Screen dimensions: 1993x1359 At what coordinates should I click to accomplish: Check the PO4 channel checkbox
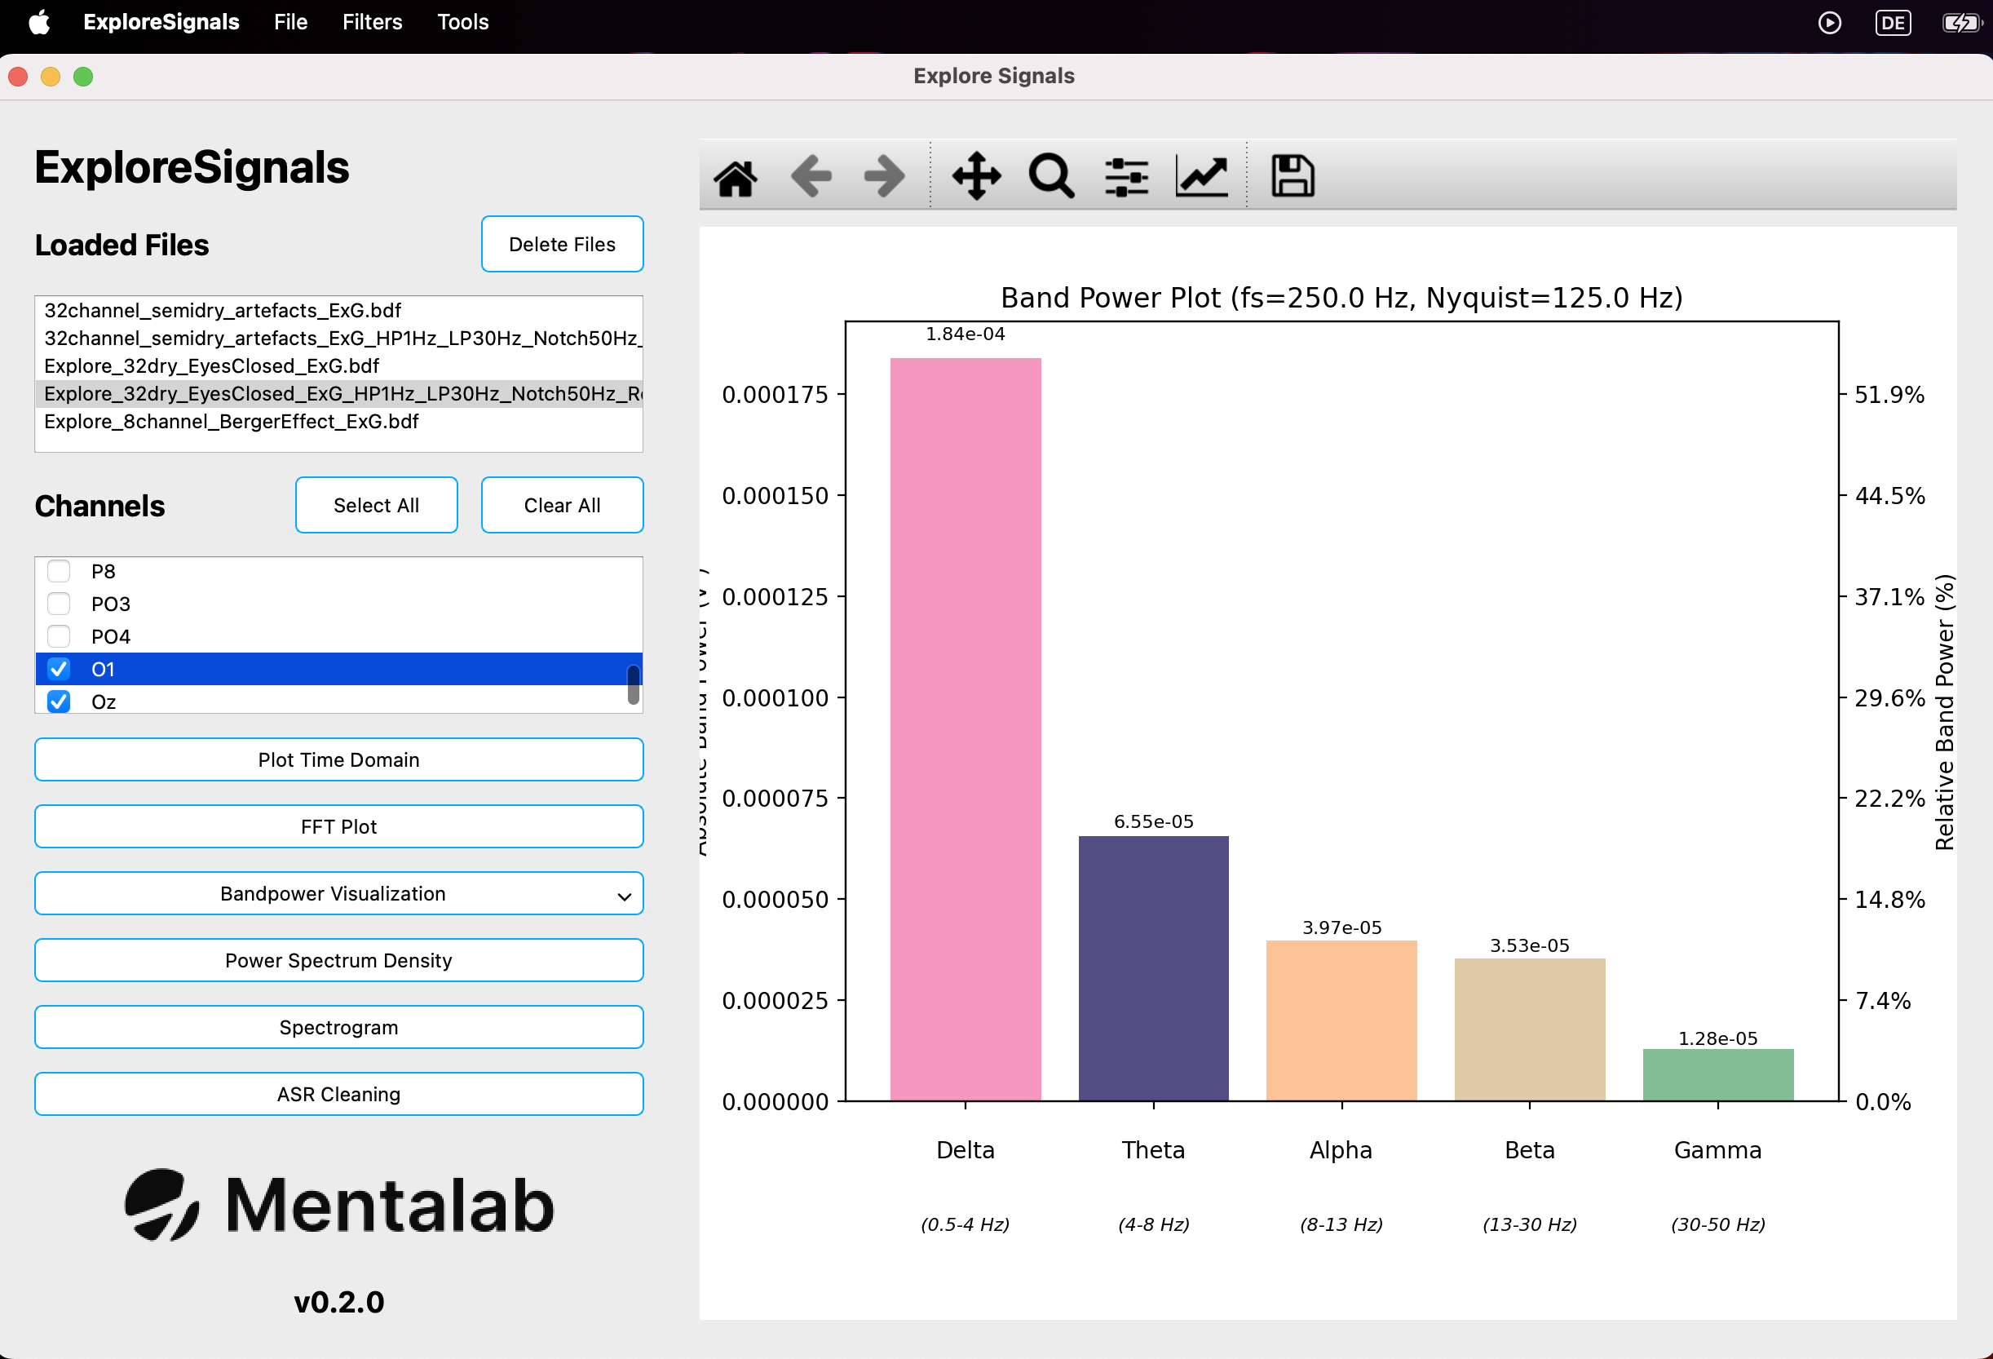(x=59, y=636)
